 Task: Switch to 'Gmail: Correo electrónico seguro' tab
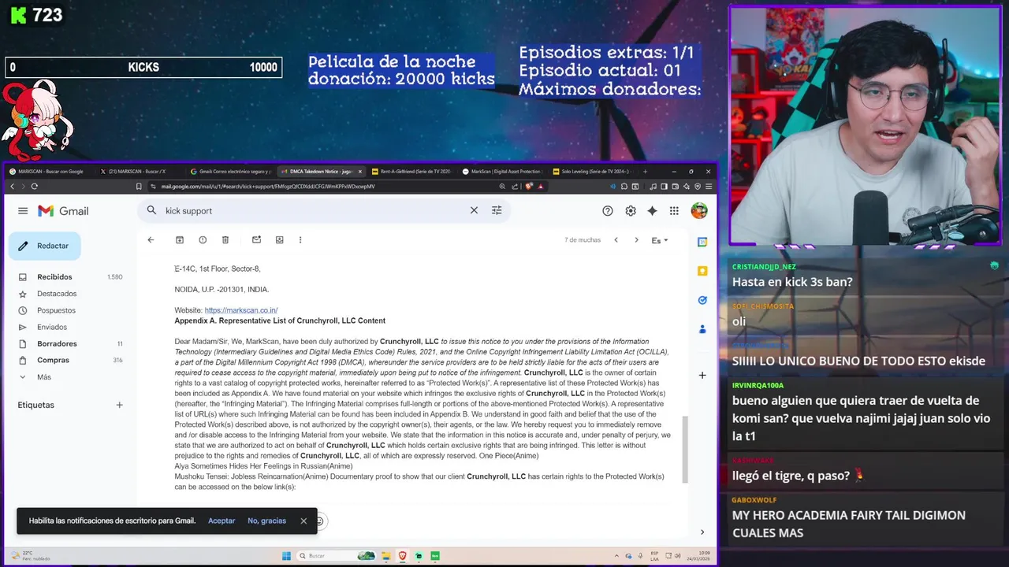[230, 171]
